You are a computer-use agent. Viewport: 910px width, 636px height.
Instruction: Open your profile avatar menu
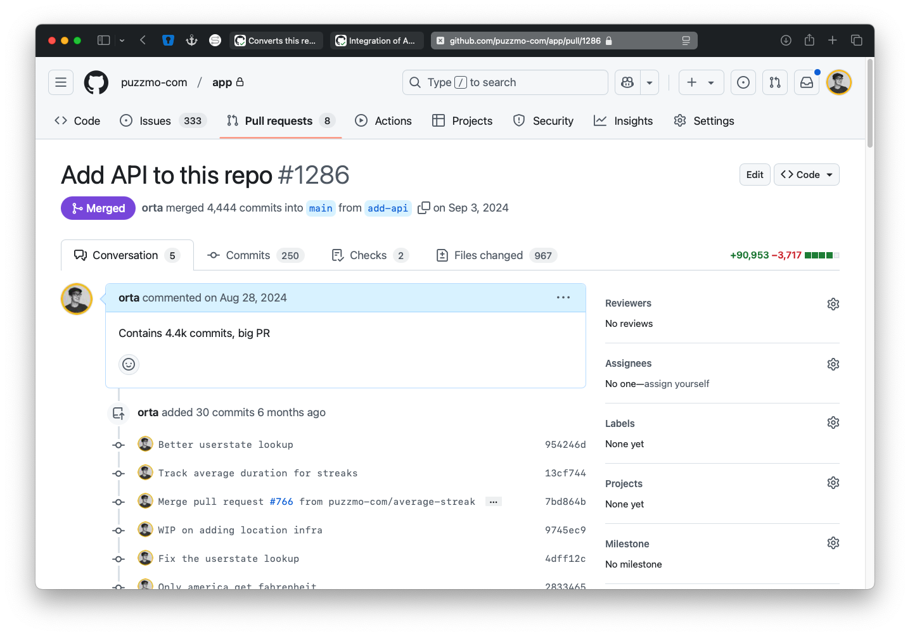coord(838,82)
